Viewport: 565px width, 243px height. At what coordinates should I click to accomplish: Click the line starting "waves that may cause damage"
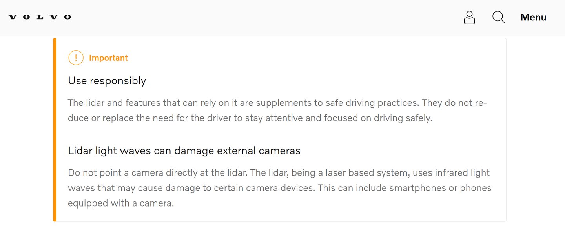[x=280, y=188]
